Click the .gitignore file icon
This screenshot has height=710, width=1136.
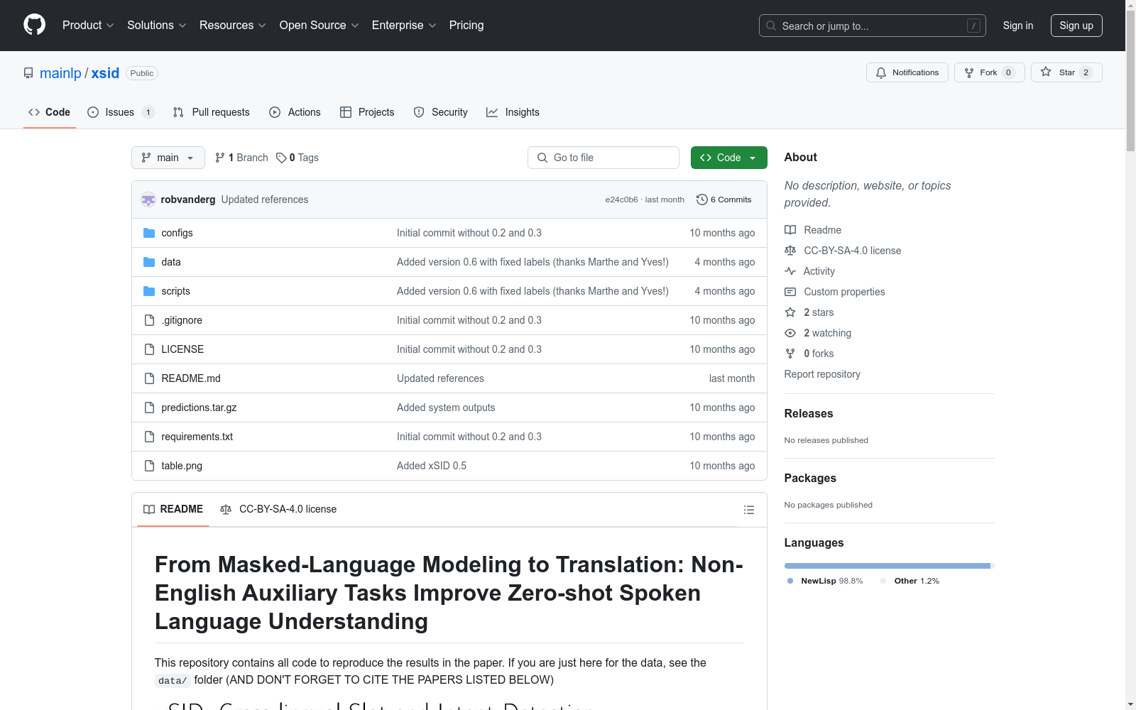[149, 320]
